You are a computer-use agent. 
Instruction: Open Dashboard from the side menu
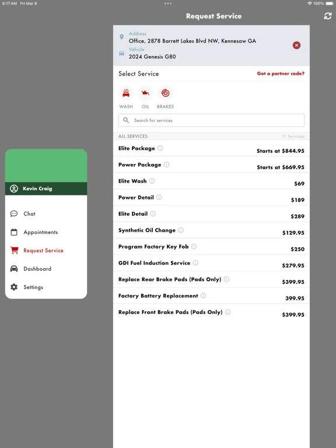46,269
